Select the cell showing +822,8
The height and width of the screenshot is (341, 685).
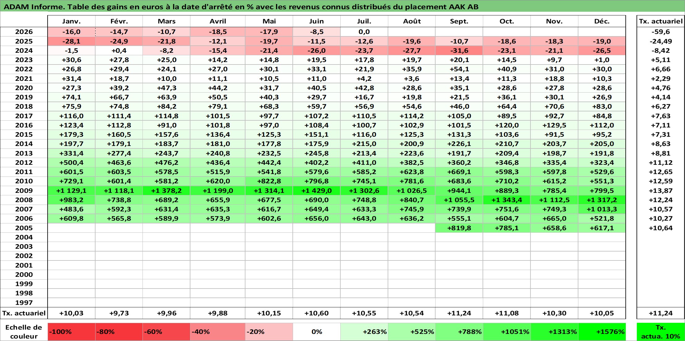coord(269,181)
